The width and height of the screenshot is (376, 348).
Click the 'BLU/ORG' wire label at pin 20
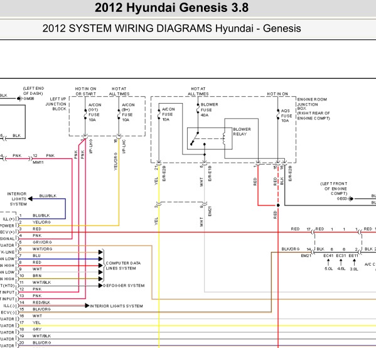(41, 343)
